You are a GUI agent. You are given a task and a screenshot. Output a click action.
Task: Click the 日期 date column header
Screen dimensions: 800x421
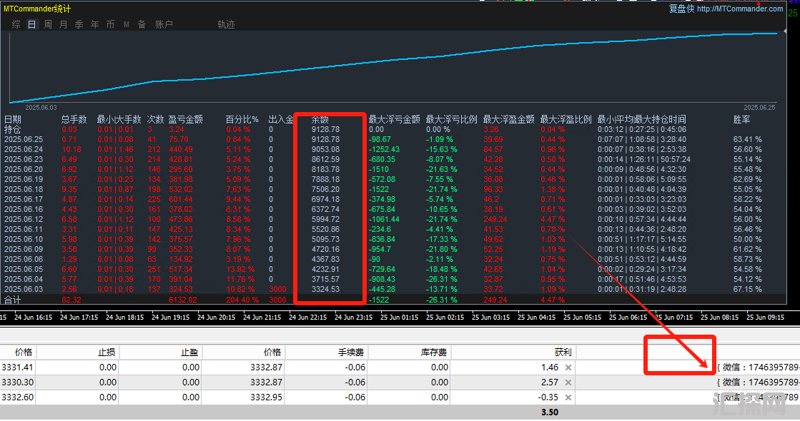tap(13, 120)
